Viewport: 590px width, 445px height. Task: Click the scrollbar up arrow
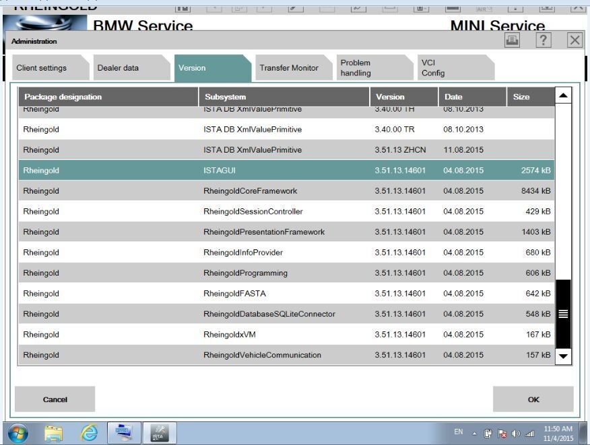pos(564,96)
